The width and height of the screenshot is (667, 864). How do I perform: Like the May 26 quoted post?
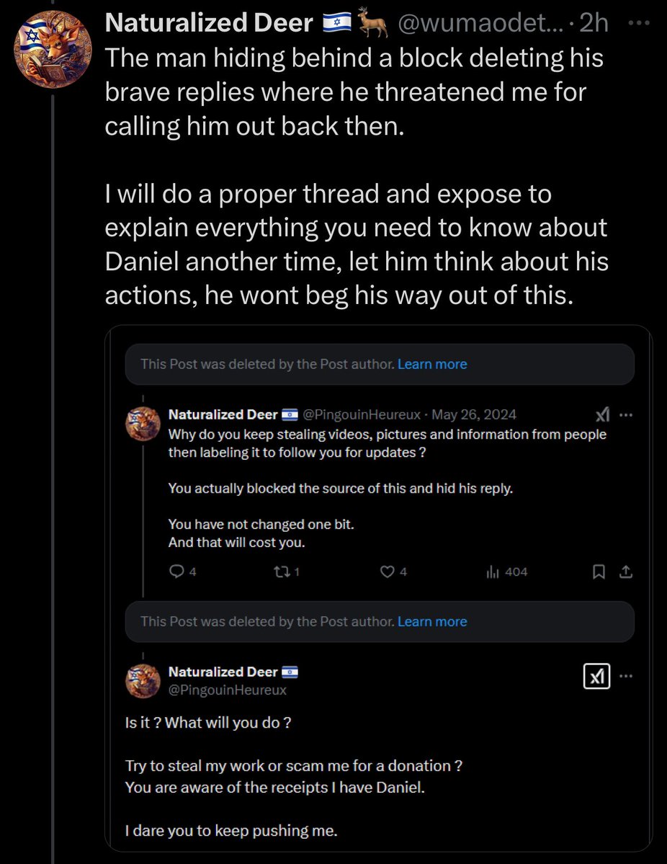(x=388, y=571)
